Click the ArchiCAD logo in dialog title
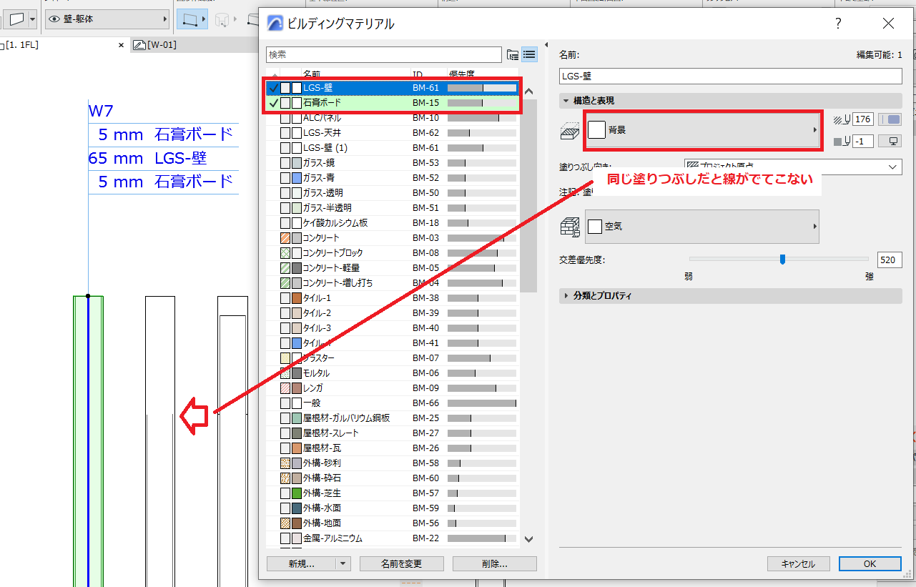 275,24
